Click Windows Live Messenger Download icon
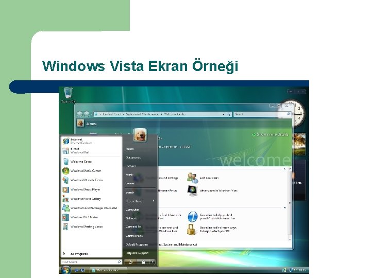Image resolution: width=371 pixels, height=278 pixels. pyautogui.click(x=65, y=208)
